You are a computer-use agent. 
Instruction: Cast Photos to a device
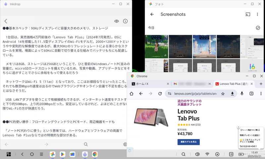tap(248, 14)
